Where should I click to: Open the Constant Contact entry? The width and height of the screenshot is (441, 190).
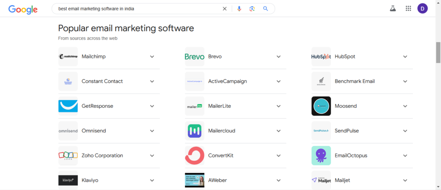102,81
